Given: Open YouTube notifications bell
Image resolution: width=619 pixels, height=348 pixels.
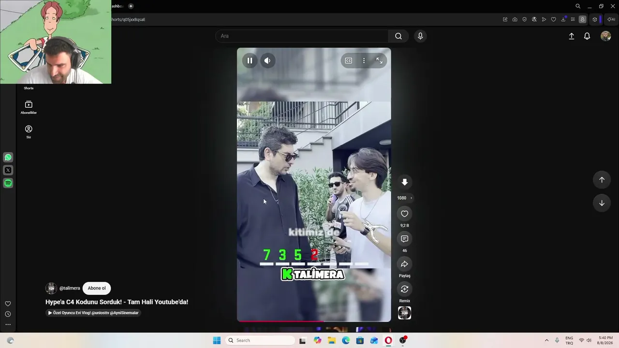Looking at the screenshot, I should point(587,36).
